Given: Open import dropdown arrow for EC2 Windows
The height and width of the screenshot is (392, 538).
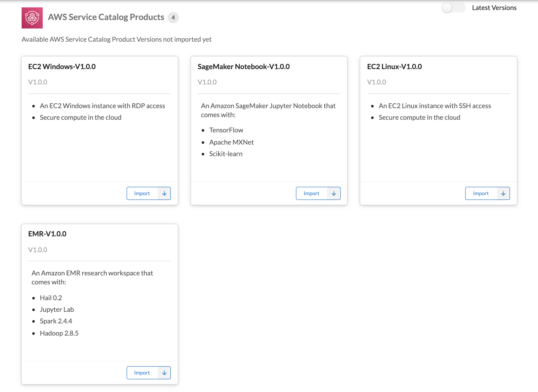Looking at the screenshot, I should coord(164,193).
